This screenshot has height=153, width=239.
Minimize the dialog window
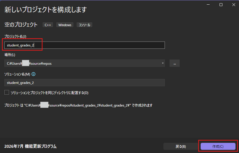(208, 5)
